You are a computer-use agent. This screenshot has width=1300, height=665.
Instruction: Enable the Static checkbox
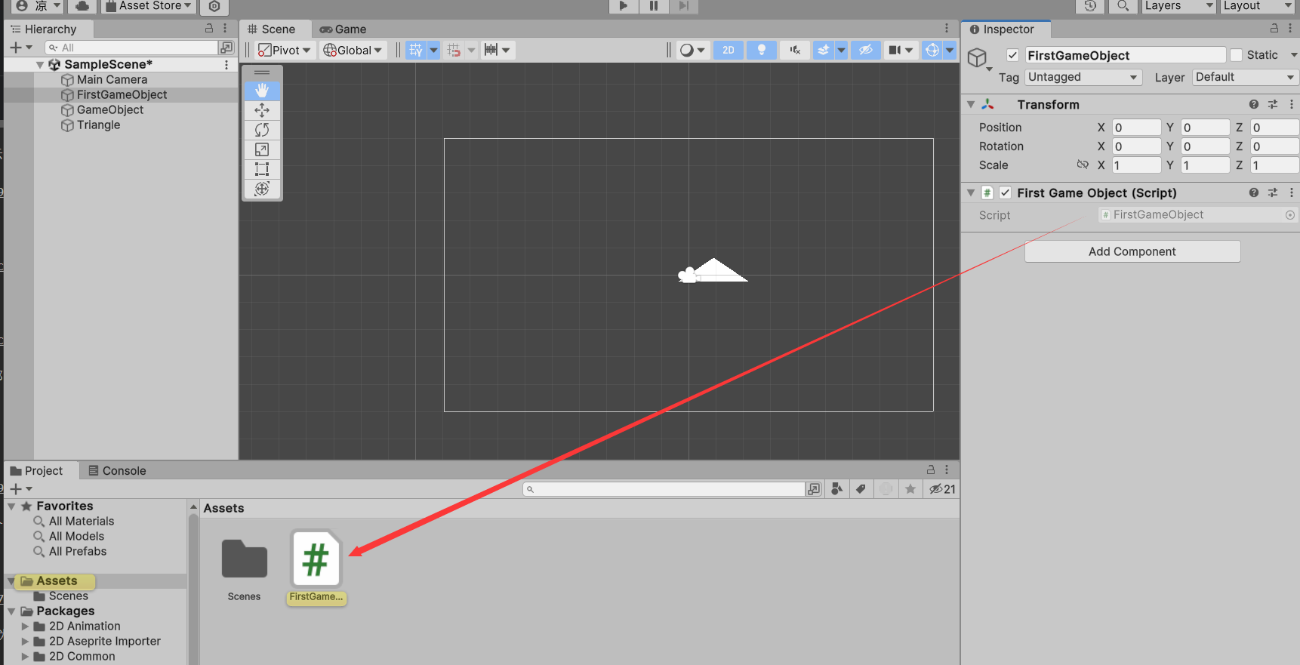[x=1236, y=55]
